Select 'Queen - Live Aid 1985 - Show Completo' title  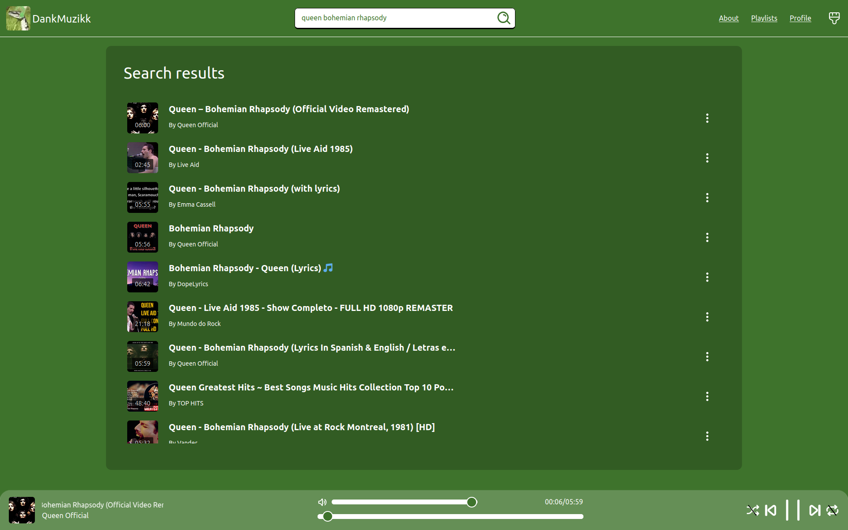pos(311,308)
